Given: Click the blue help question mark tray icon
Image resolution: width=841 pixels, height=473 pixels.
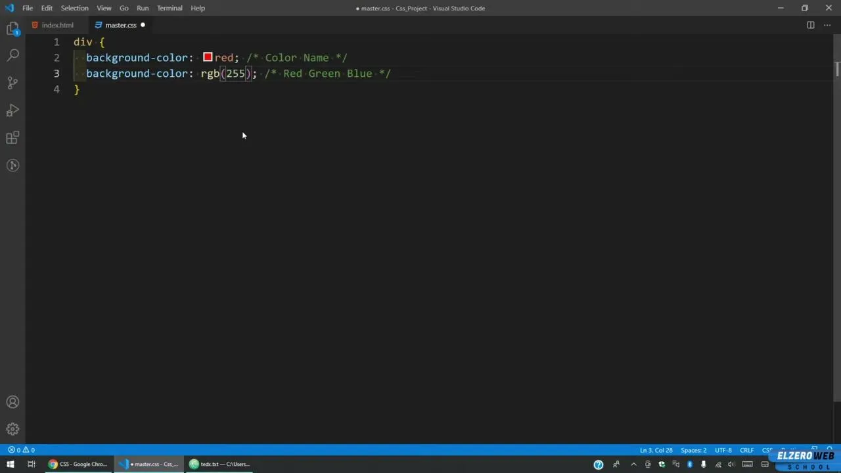Looking at the screenshot, I should (599, 464).
